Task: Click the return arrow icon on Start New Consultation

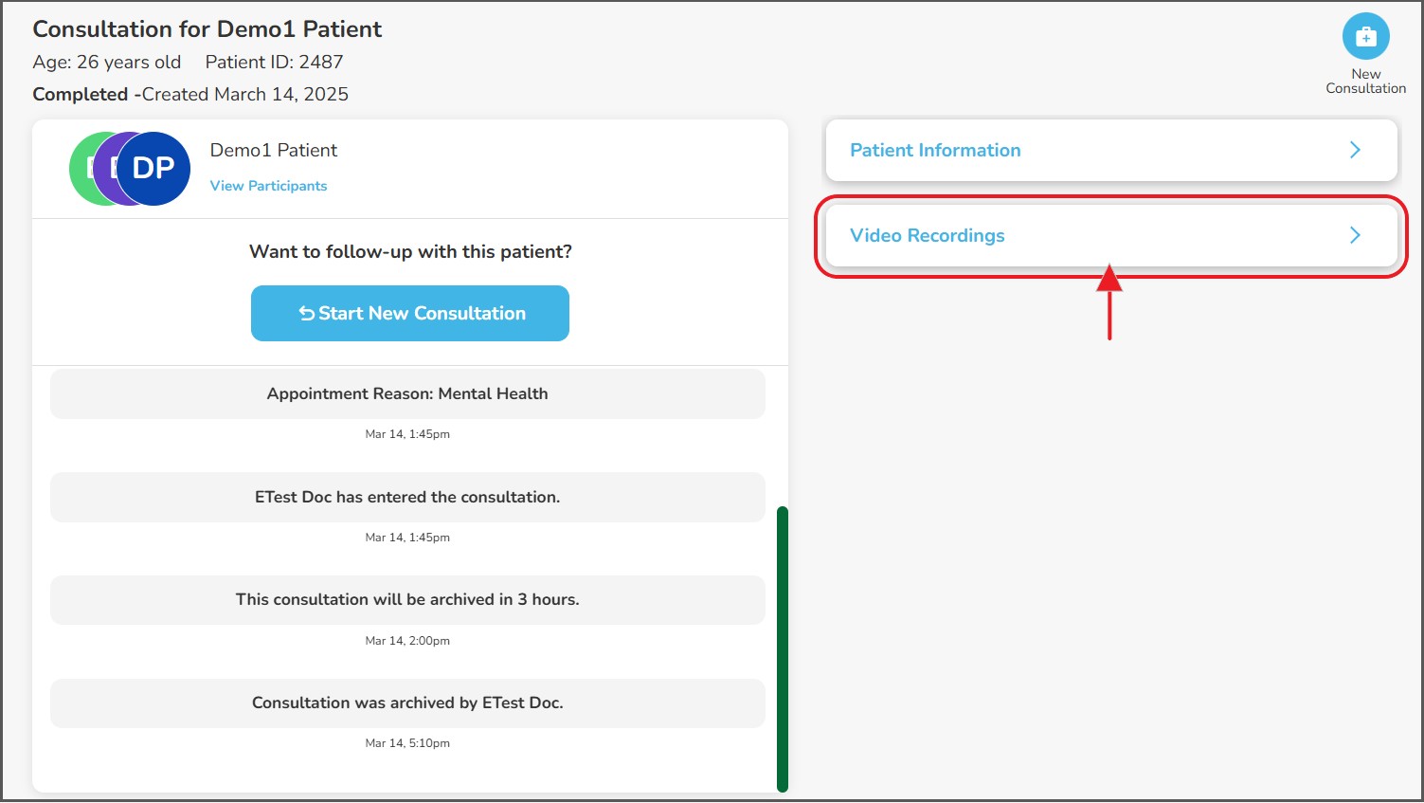Action: point(307,314)
